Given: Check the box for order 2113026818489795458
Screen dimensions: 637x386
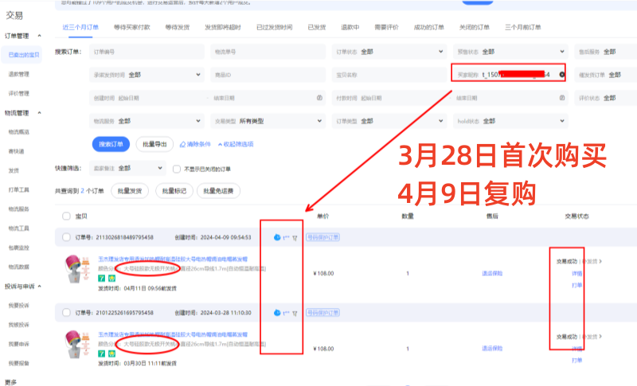Looking at the screenshot, I should [66, 237].
